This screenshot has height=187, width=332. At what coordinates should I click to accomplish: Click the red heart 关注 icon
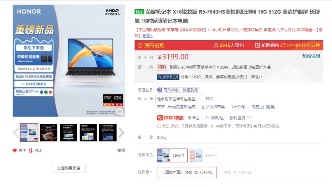[x=14, y=150]
